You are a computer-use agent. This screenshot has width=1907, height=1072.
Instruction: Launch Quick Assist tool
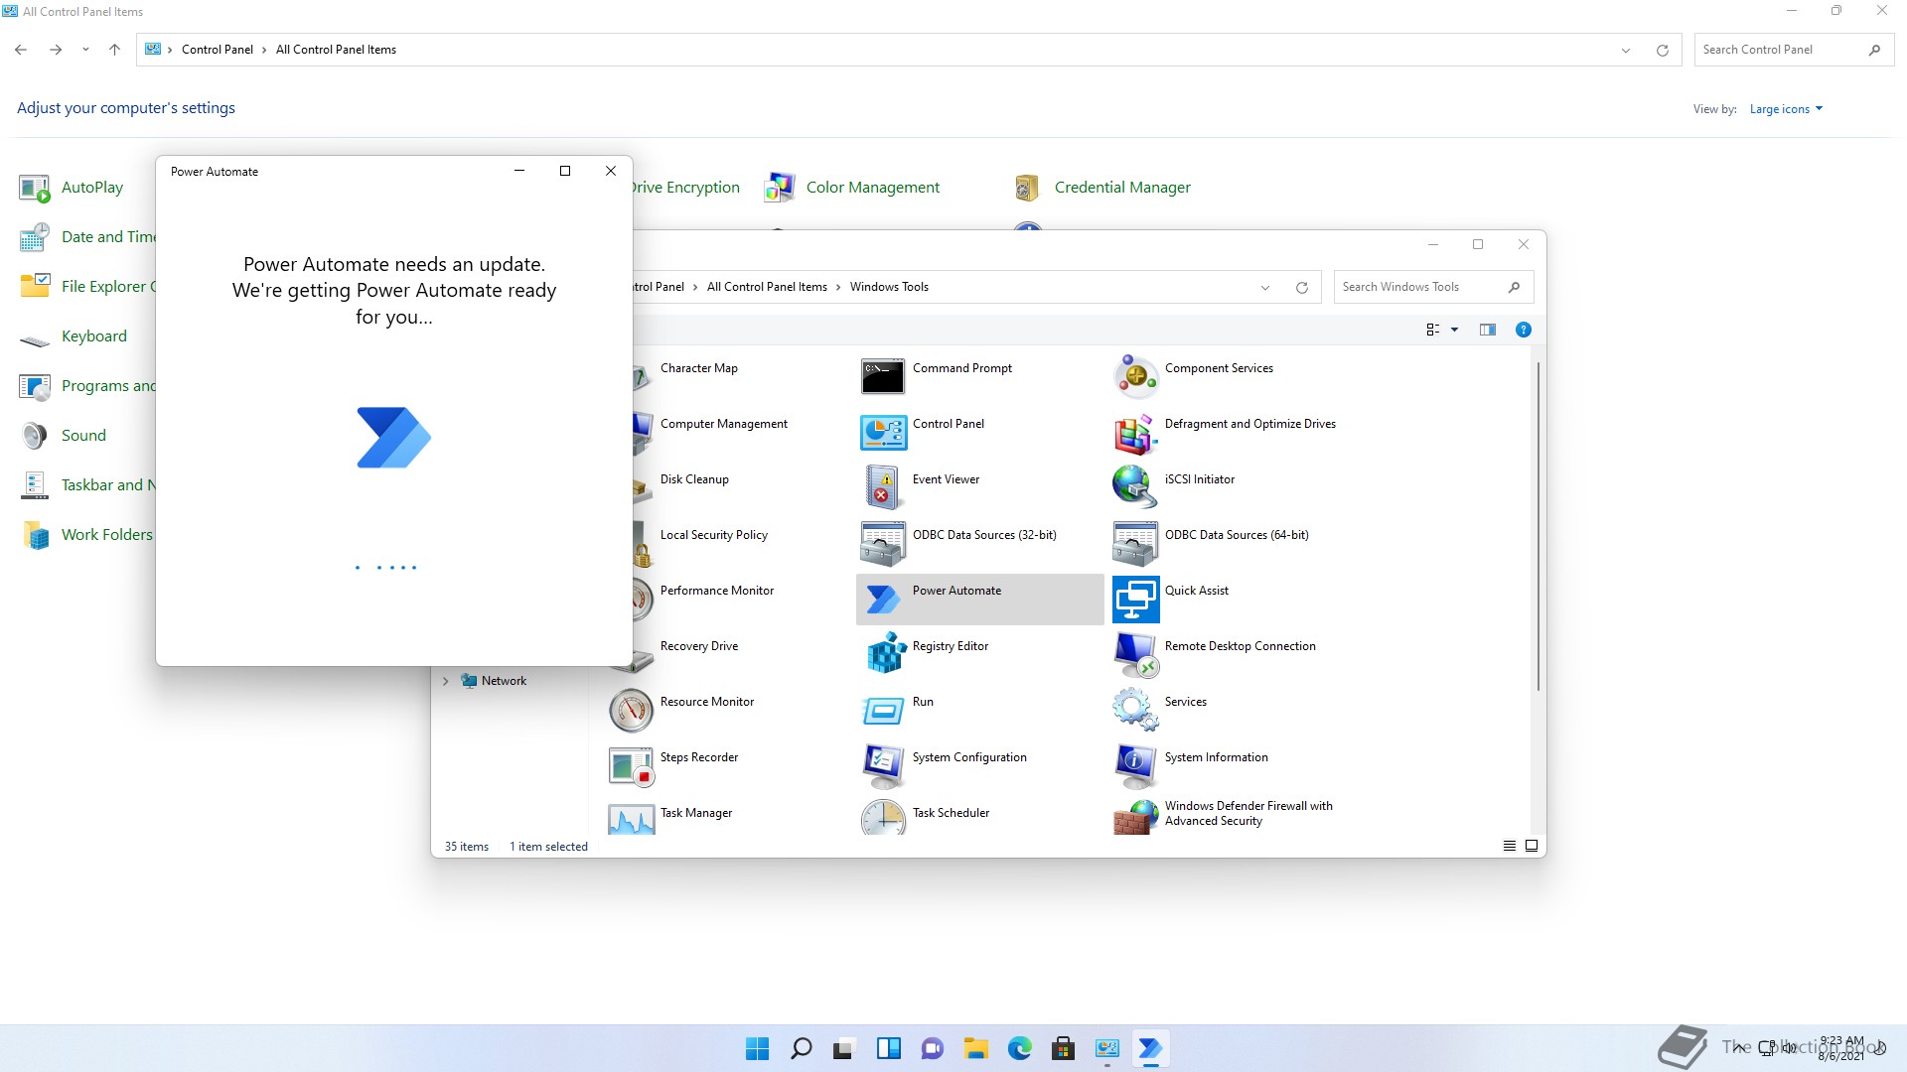pos(1134,599)
